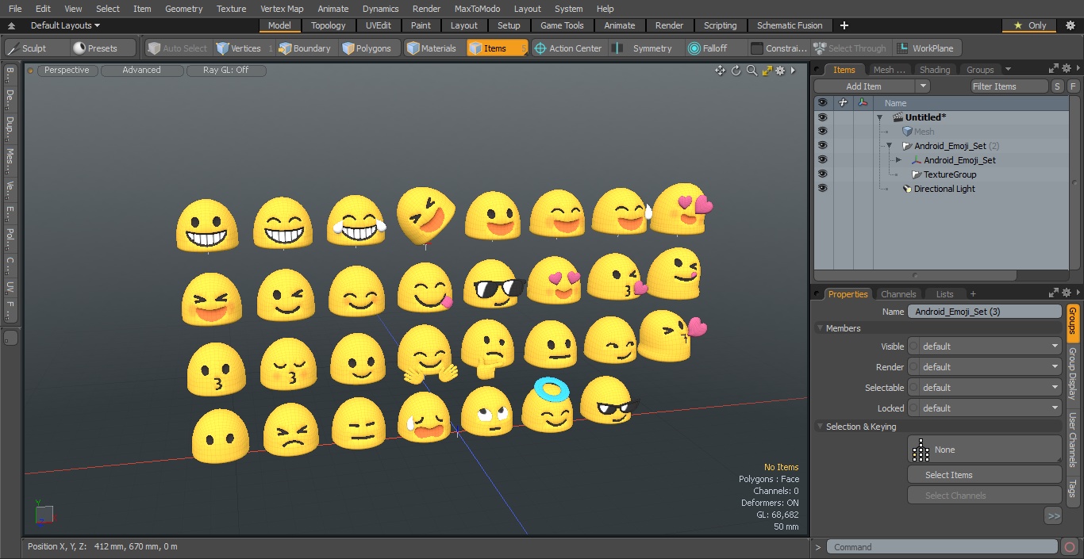
Task: Open the Action Center options
Action: pos(568,48)
